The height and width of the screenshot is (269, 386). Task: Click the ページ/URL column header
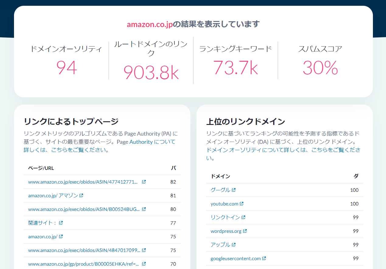point(41,168)
